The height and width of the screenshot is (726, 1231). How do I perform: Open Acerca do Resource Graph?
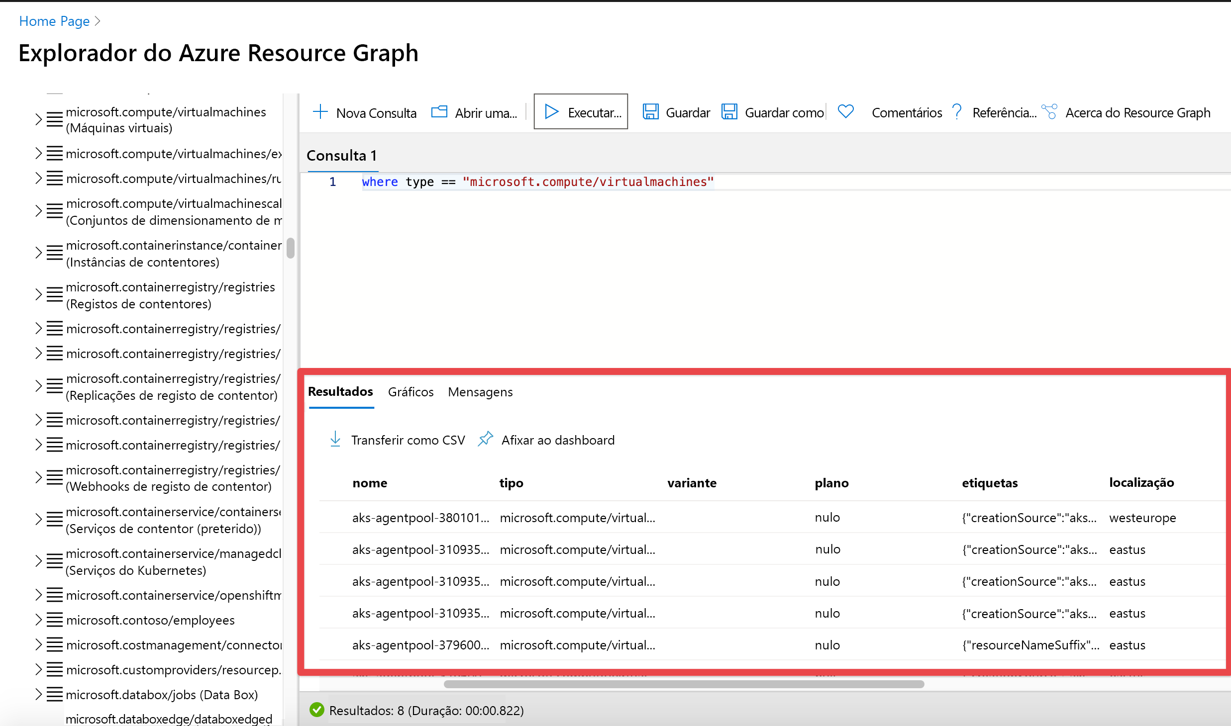pyautogui.click(x=1127, y=112)
